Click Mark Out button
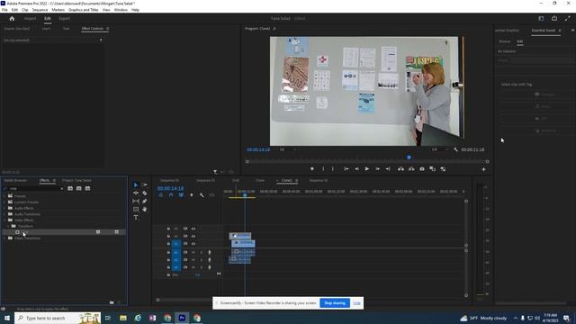 (x=333, y=169)
